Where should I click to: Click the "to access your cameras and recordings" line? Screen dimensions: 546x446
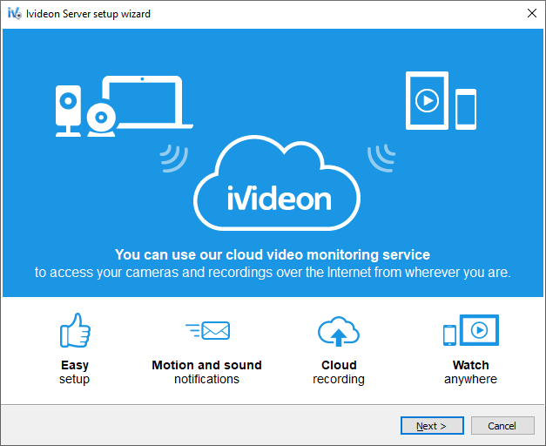[x=273, y=272]
